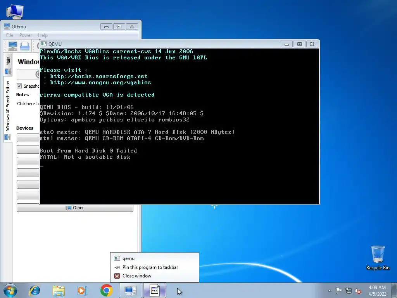The image size is (397, 298).
Task: Click the network tray icon
Action: (x=349, y=291)
